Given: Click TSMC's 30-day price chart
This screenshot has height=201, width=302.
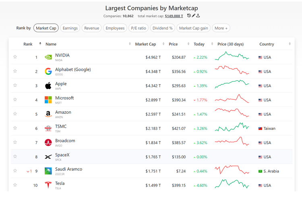Looking at the screenshot, I should click(232, 127).
